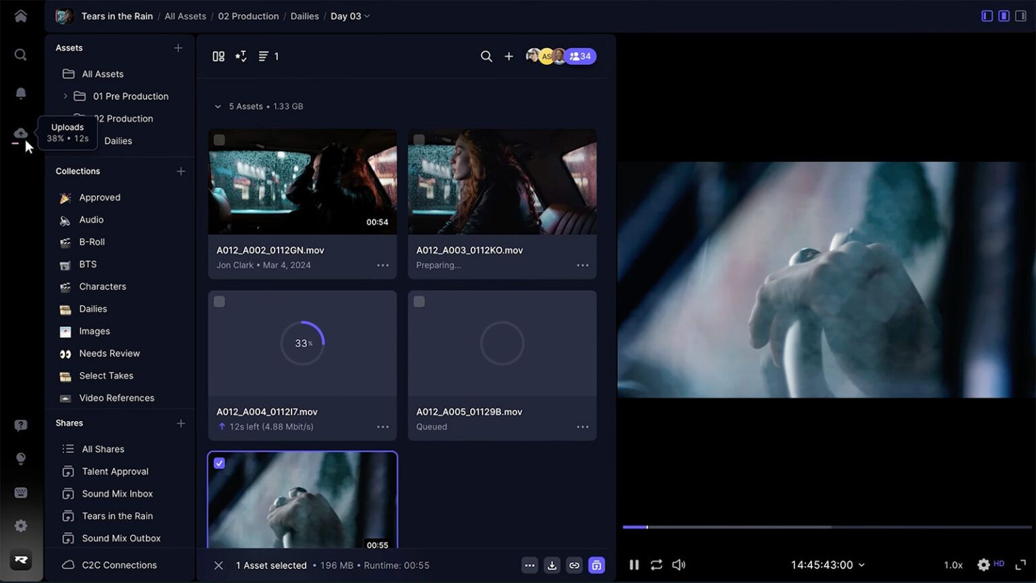Go to 02 Production breadcrumb
1036x583 pixels.
(248, 16)
